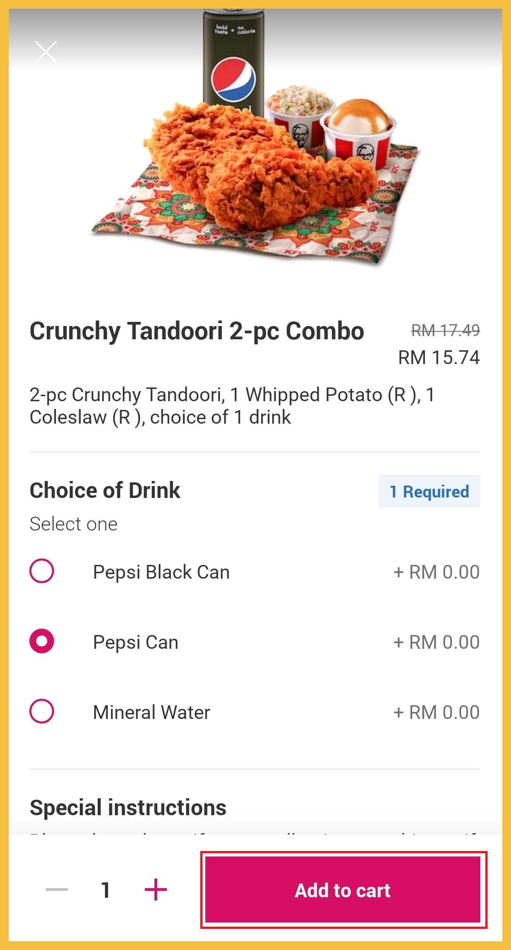The image size is (511, 950).
Task: Tap the "Mineral Water" option label
Action: (x=152, y=712)
